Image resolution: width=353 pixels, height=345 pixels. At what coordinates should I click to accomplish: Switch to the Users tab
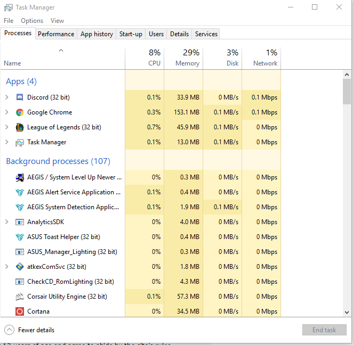(x=156, y=34)
